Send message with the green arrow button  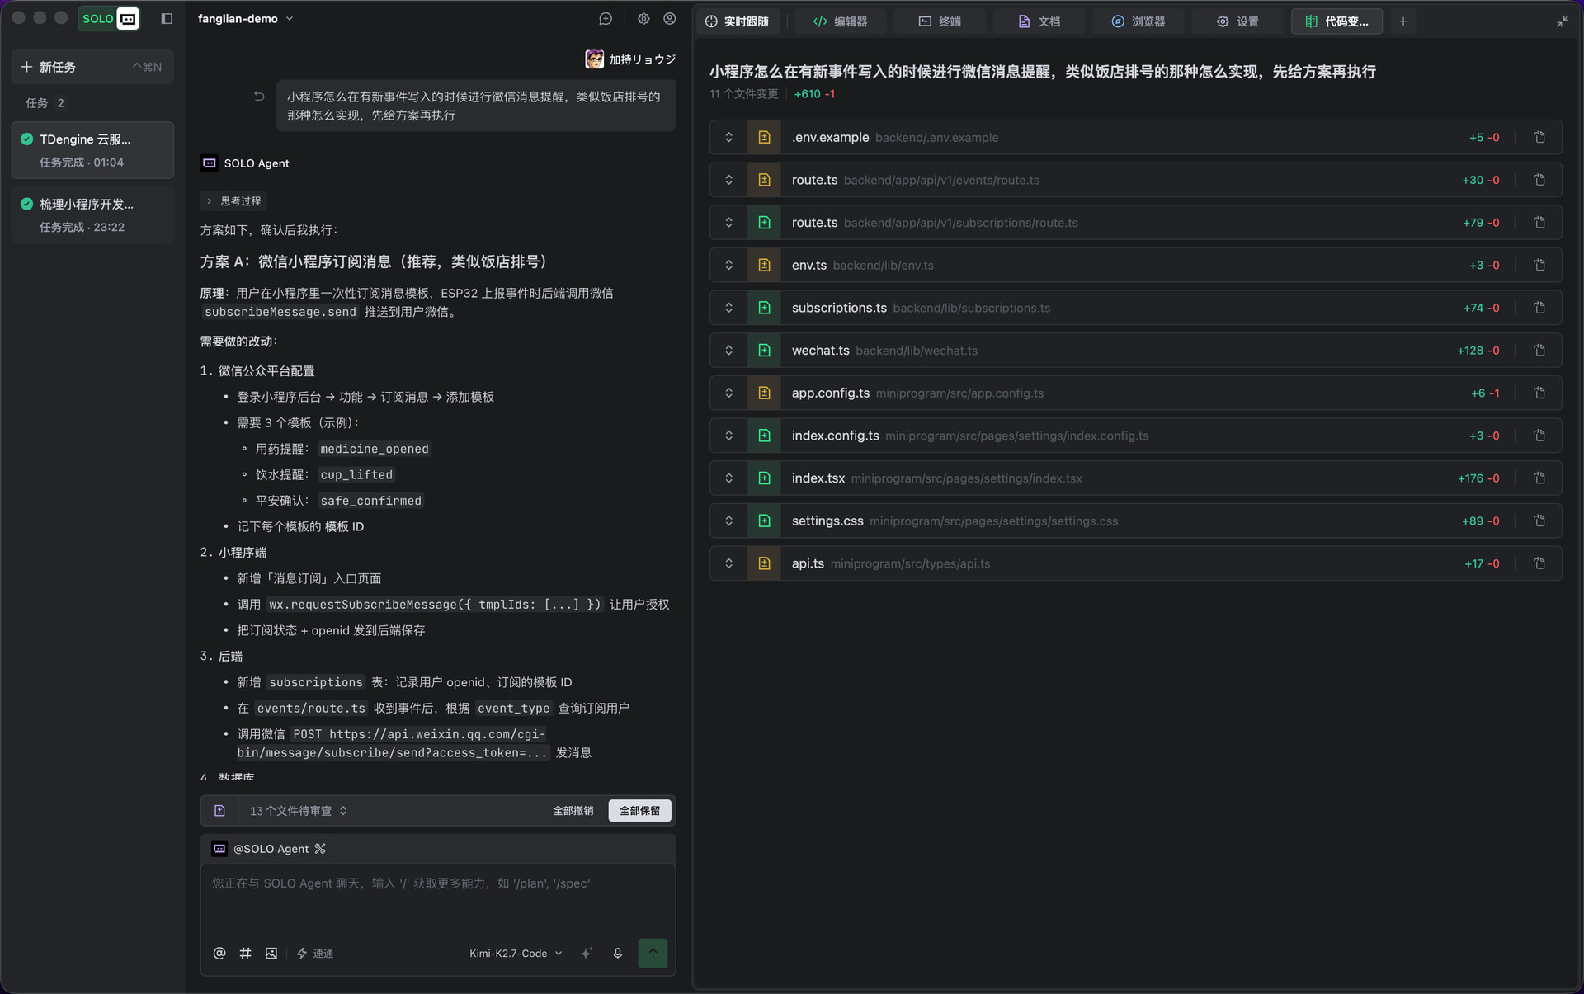point(653,954)
